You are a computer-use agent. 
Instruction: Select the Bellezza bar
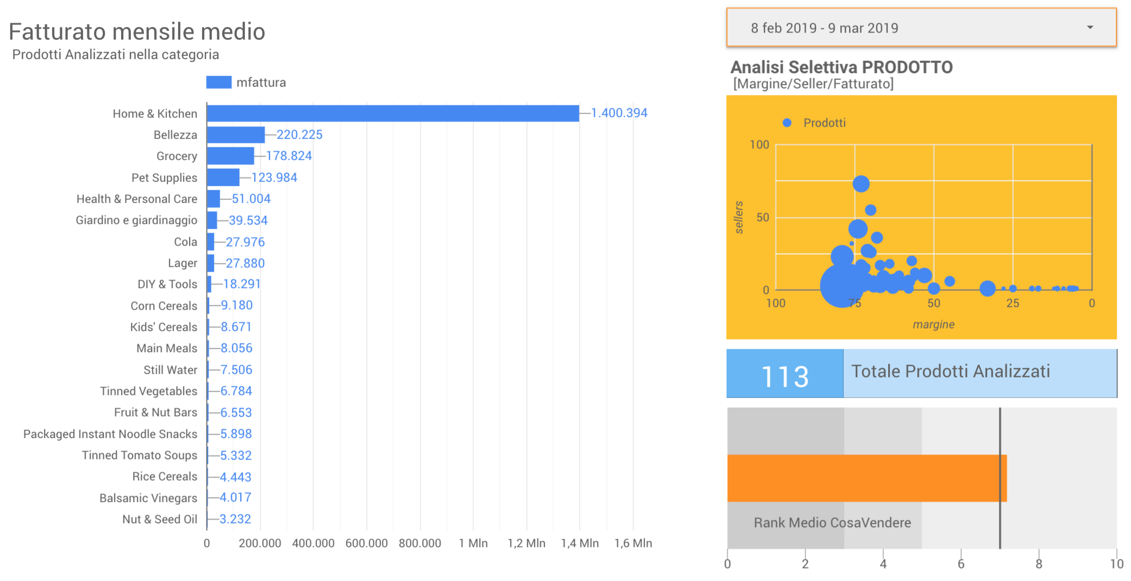click(236, 135)
